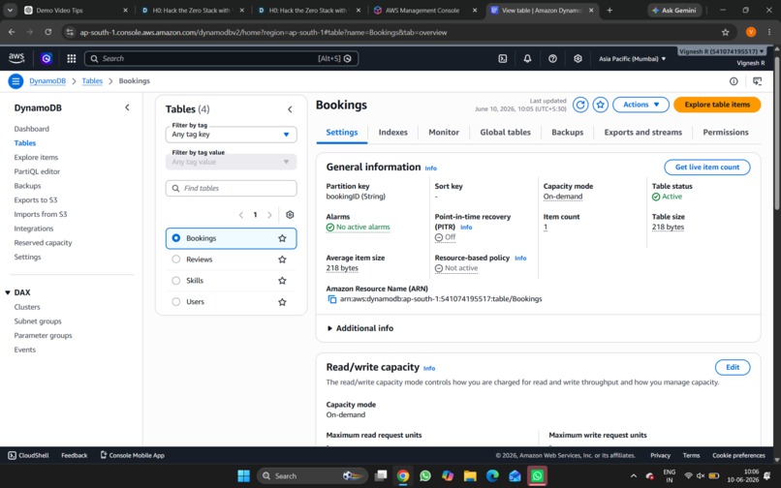Switch to the Permissions tab
Viewport: 781px width, 488px height.
click(x=726, y=133)
